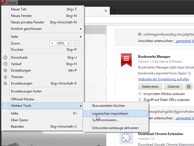Open Hilfe menu entry

(x=43, y=114)
